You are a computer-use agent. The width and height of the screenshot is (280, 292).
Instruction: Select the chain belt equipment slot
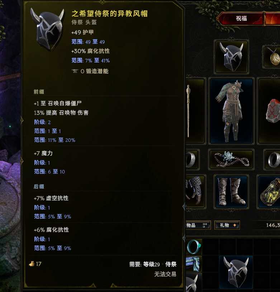click(231, 159)
